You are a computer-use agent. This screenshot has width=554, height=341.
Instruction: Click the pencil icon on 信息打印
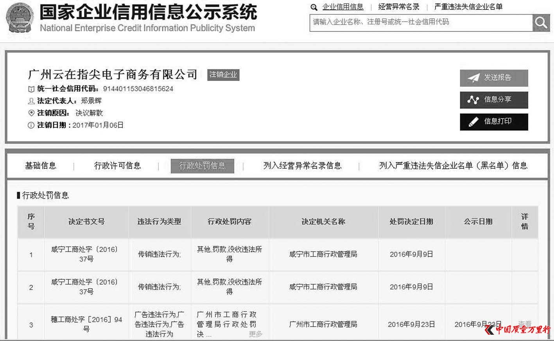click(x=473, y=122)
